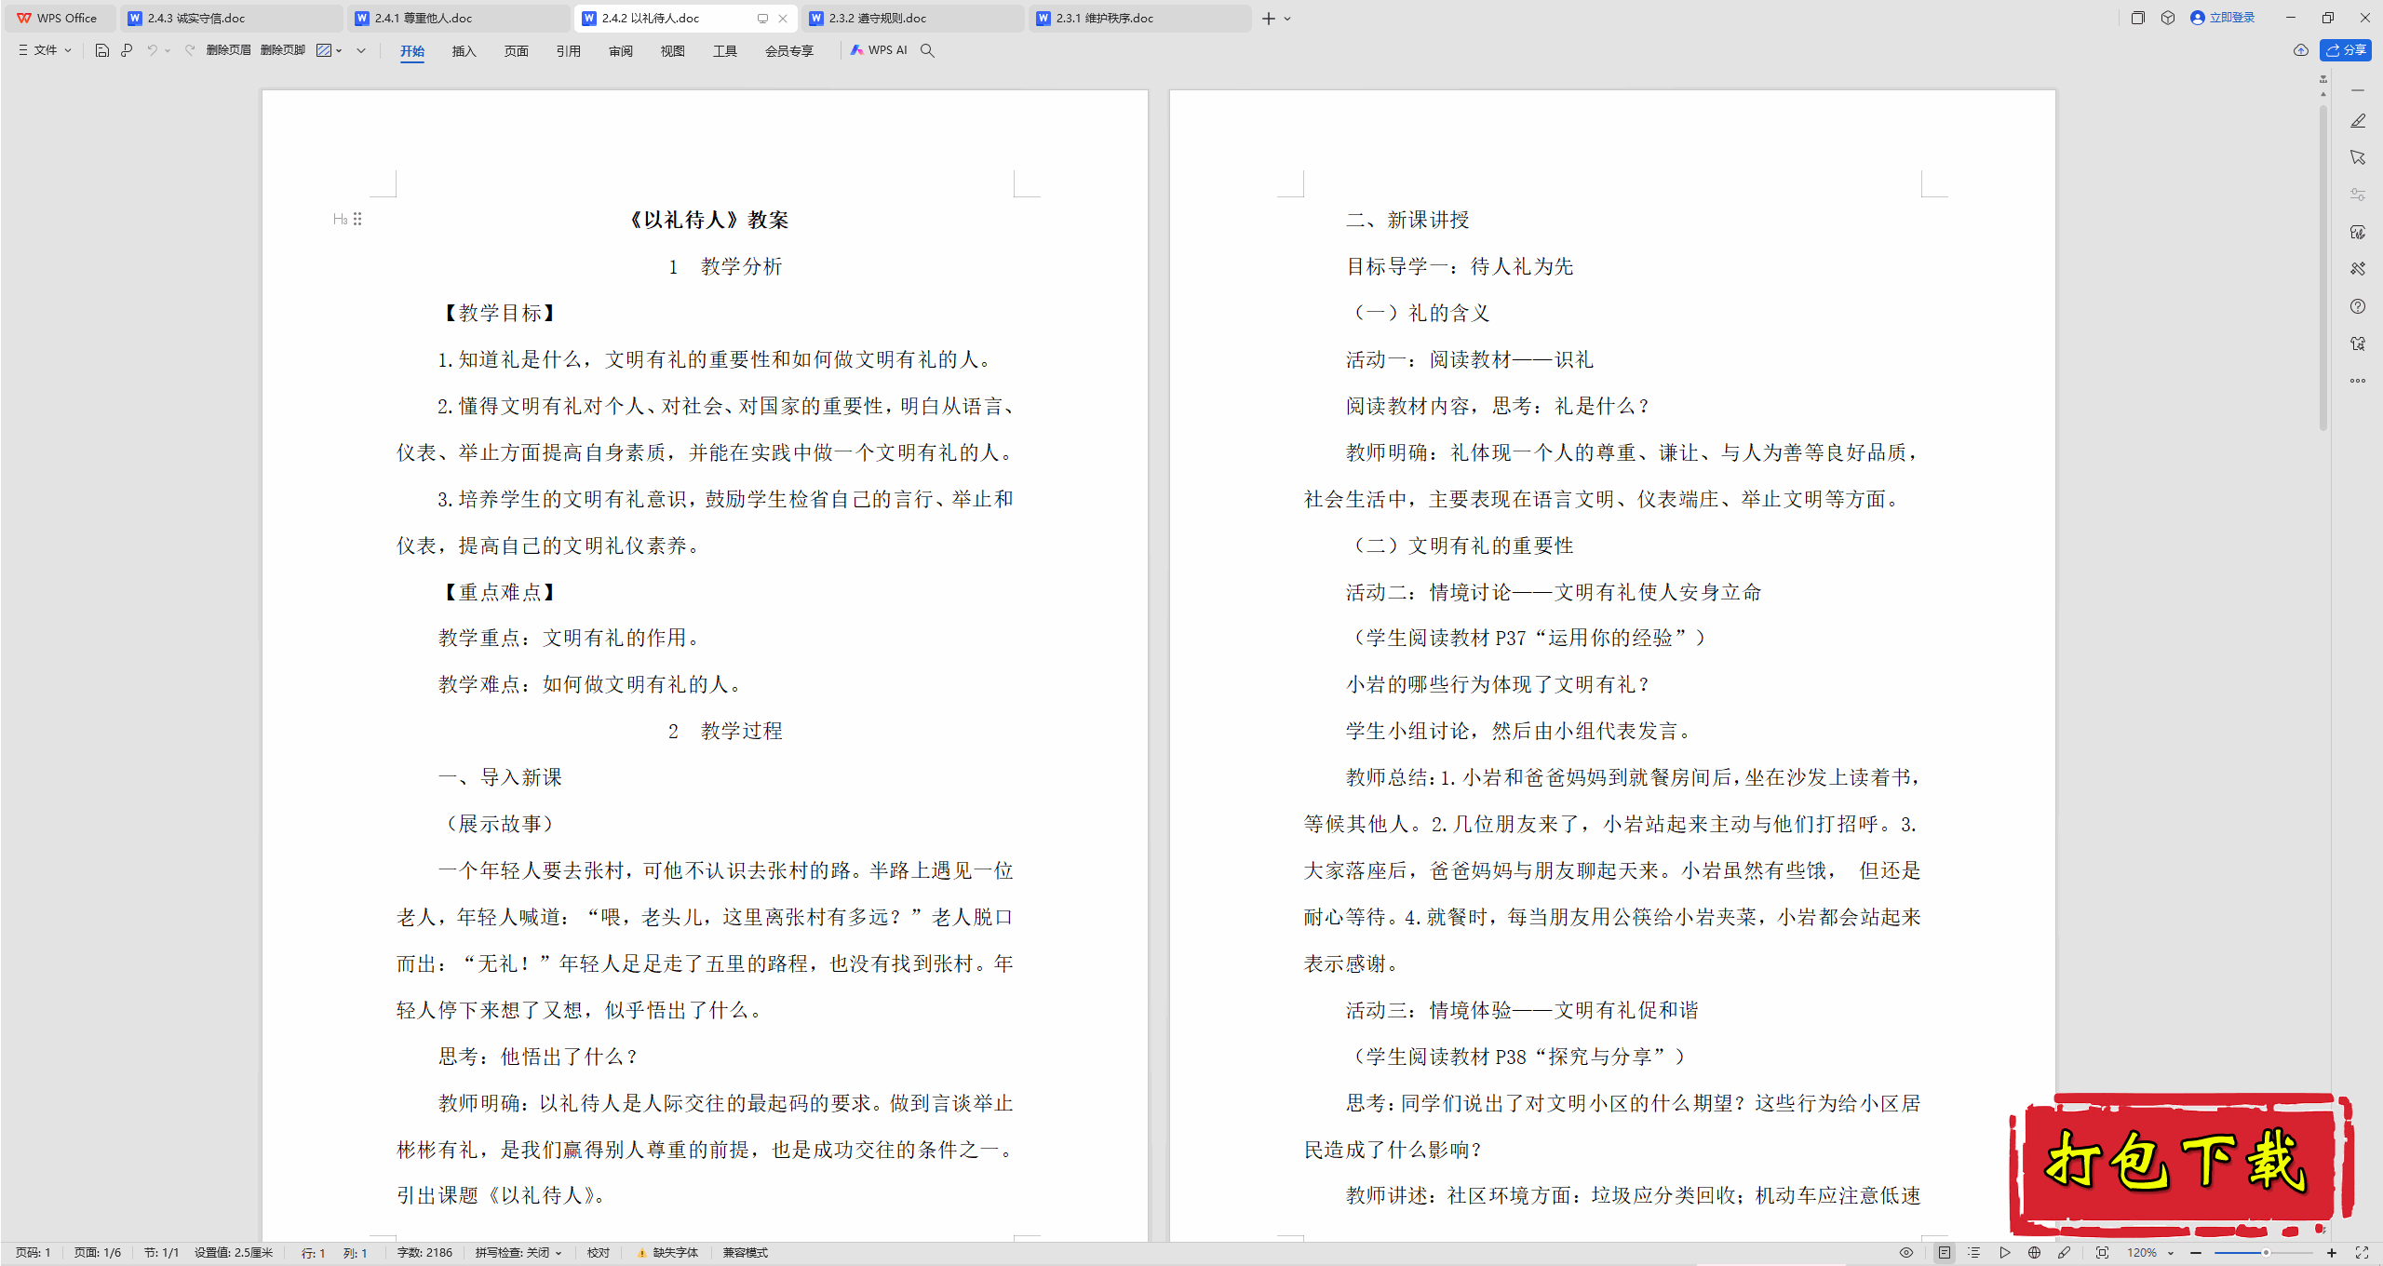Open the 工具 ribbon tab

pyautogui.click(x=725, y=51)
